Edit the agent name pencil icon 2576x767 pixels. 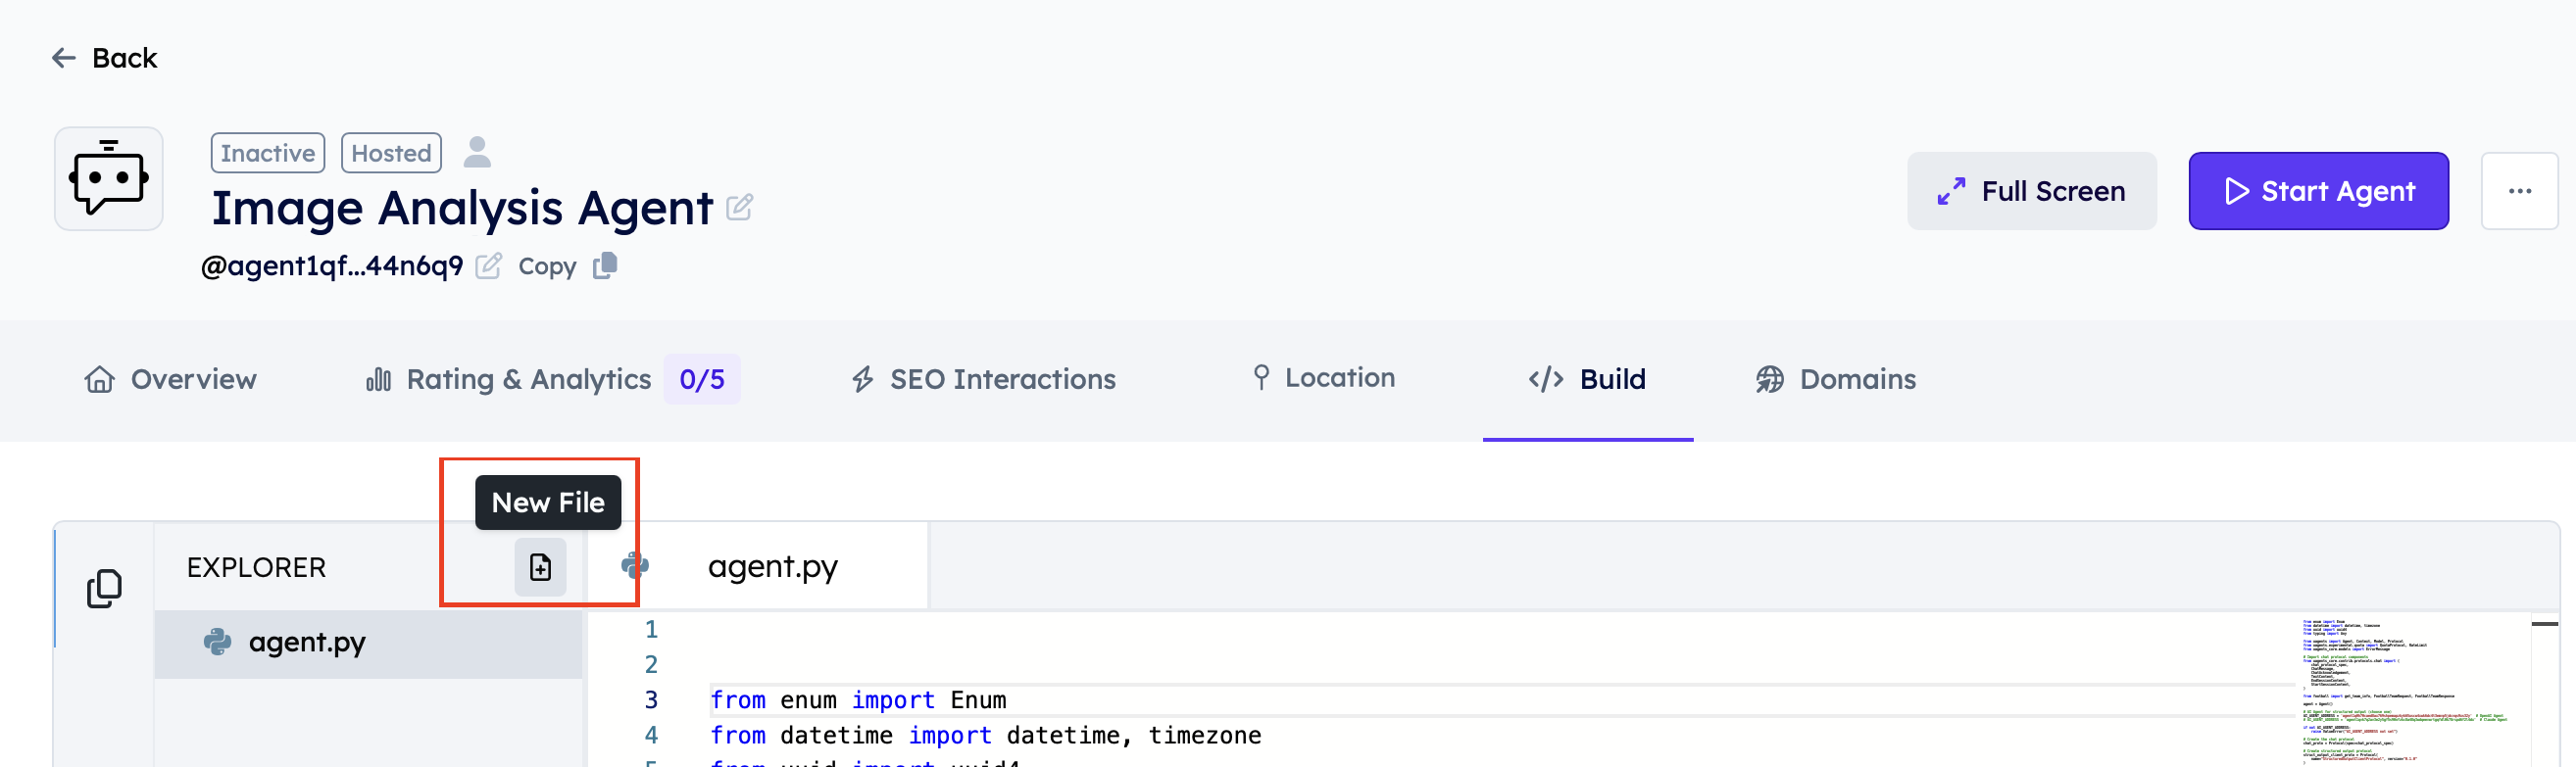(739, 208)
